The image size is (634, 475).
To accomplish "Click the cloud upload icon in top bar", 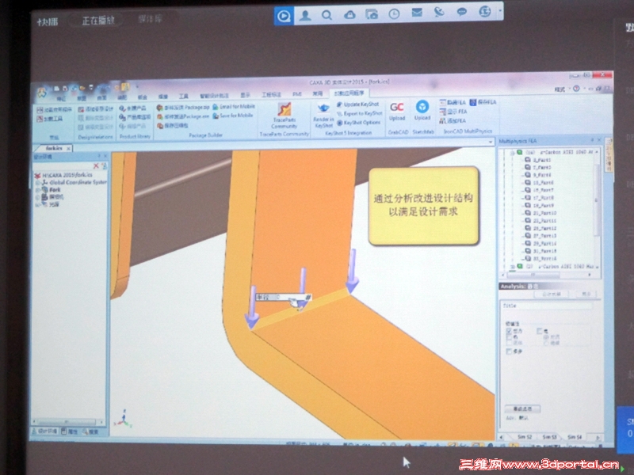I will point(349,15).
